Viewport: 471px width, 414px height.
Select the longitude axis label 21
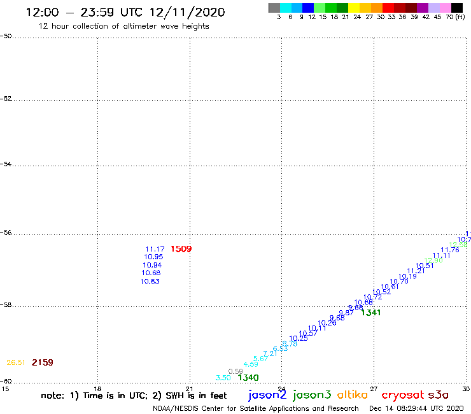coord(190,389)
